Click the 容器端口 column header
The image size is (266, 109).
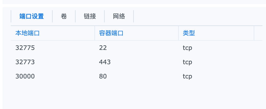[111, 33]
